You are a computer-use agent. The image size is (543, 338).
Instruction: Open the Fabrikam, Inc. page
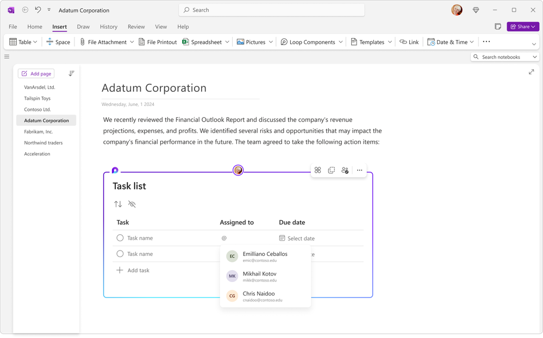pos(39,132)
